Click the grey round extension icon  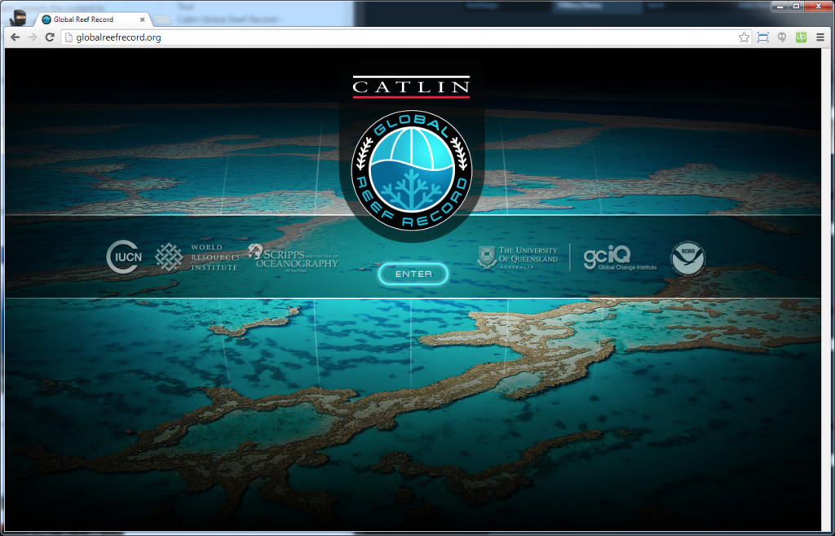point(782,37)
